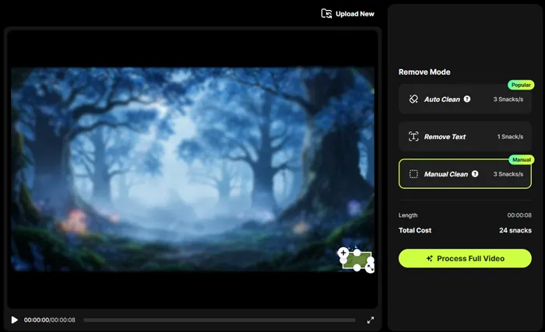
Task: Play the video preview
Action: tap(14, 320)
